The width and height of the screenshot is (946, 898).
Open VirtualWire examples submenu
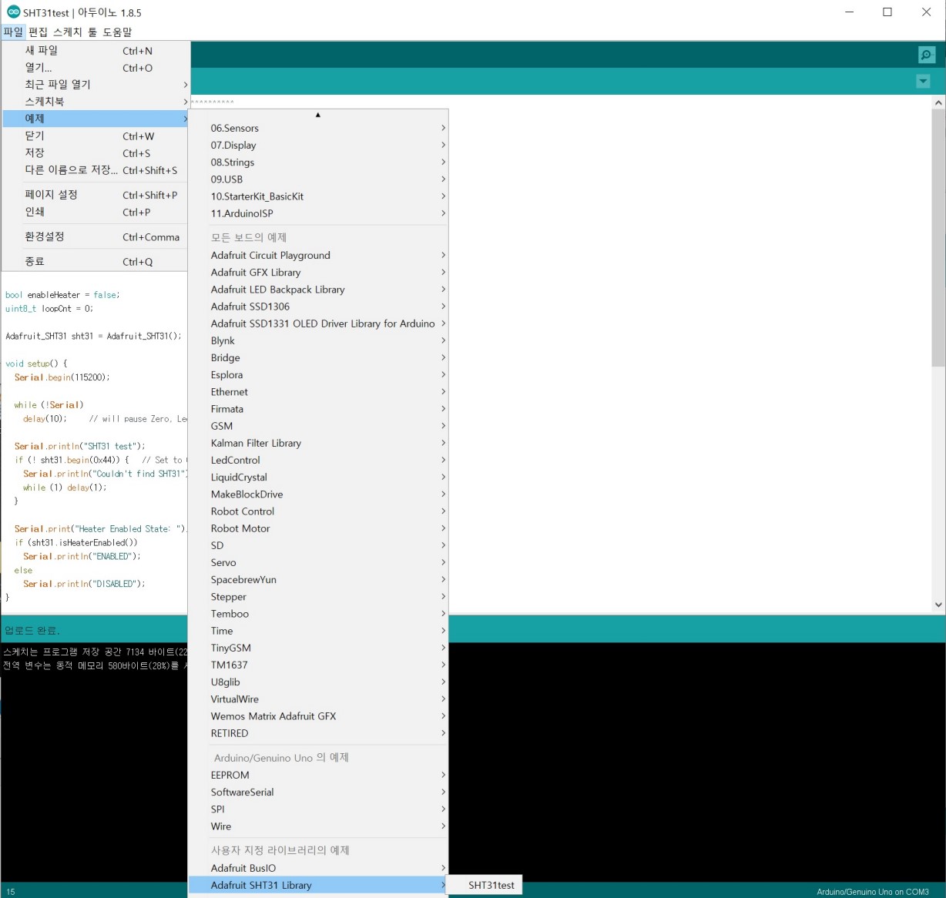click(x=318, y=699)
